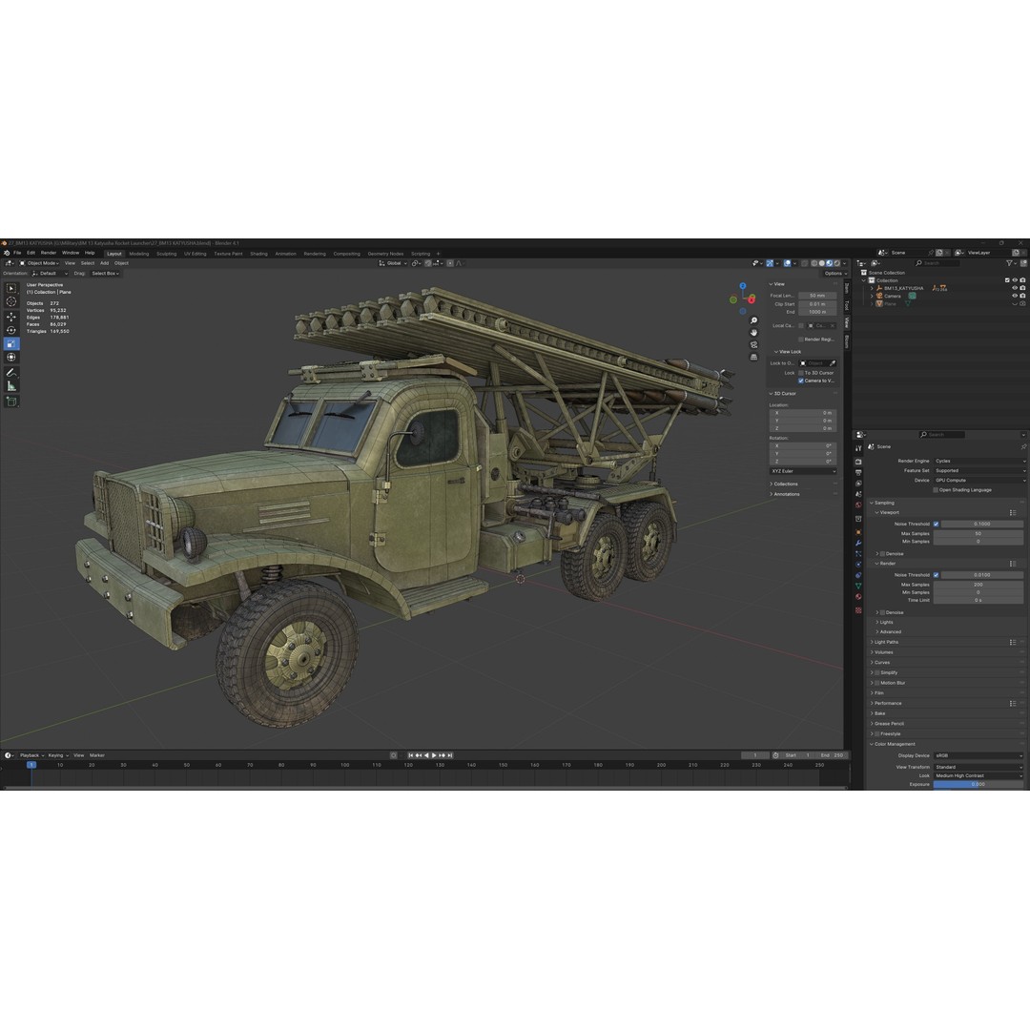
Task: Open the View Transform dropdown showing Standard
Action: coord(978,765)
